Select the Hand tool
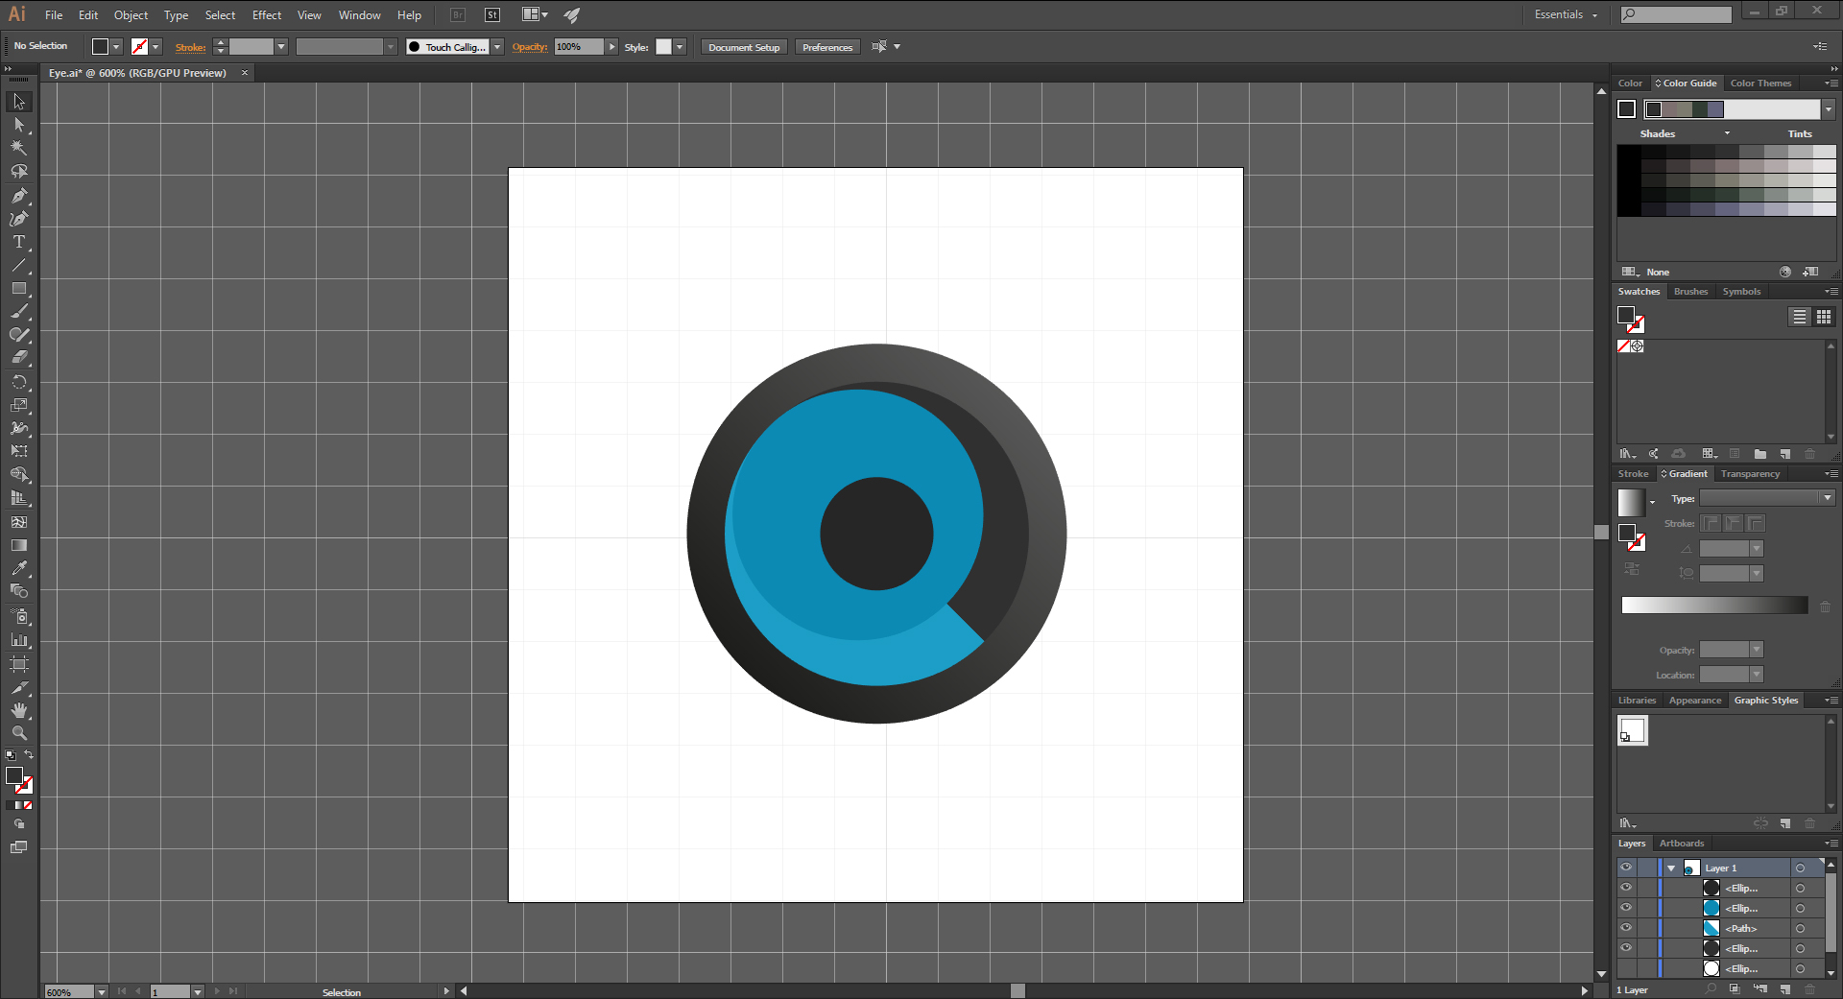This screenshot has width=1843, height=999. (x=18, y=710)
